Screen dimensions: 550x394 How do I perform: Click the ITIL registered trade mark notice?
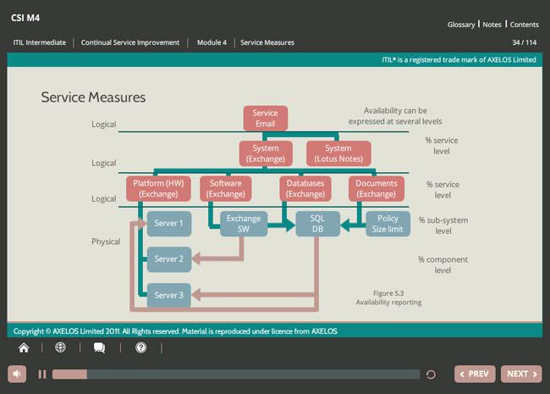point(459,59)
